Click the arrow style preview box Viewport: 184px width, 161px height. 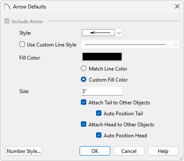click(x=99, y=33)
